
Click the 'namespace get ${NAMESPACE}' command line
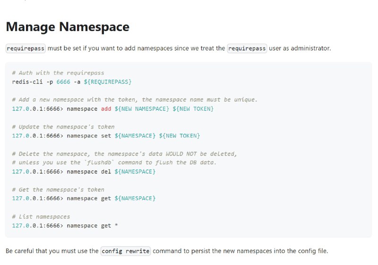(84, 199)
